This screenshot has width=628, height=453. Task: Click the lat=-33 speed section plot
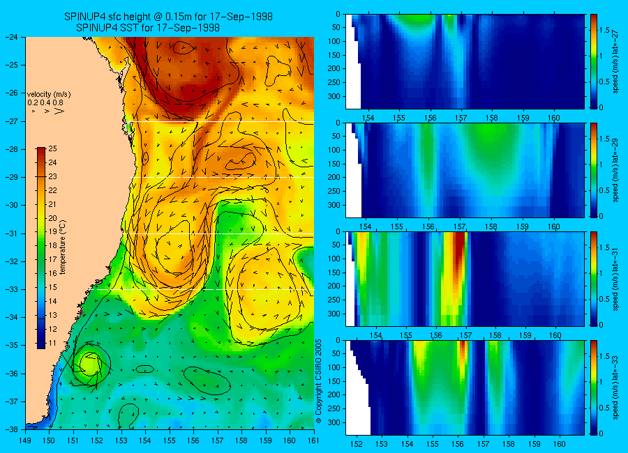(465, 387)
